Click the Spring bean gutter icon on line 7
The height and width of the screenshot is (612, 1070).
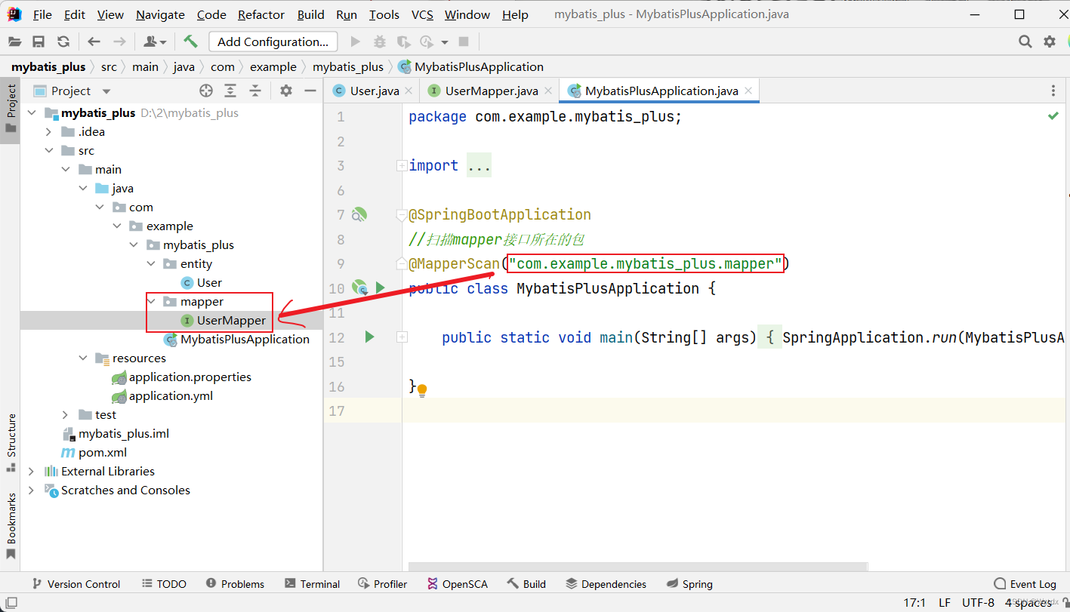pyautogui.click(x=359, y=214)
